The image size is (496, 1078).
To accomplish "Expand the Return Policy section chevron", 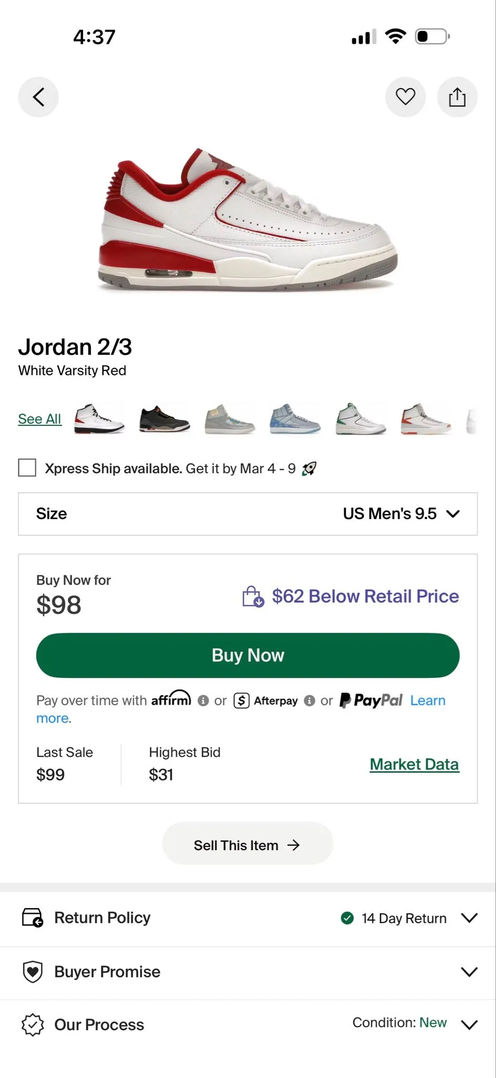I will (x=469, y=918).
